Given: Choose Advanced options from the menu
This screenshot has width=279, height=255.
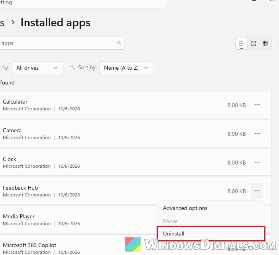Looking at the screenshot, I should [x=185, y=208].
